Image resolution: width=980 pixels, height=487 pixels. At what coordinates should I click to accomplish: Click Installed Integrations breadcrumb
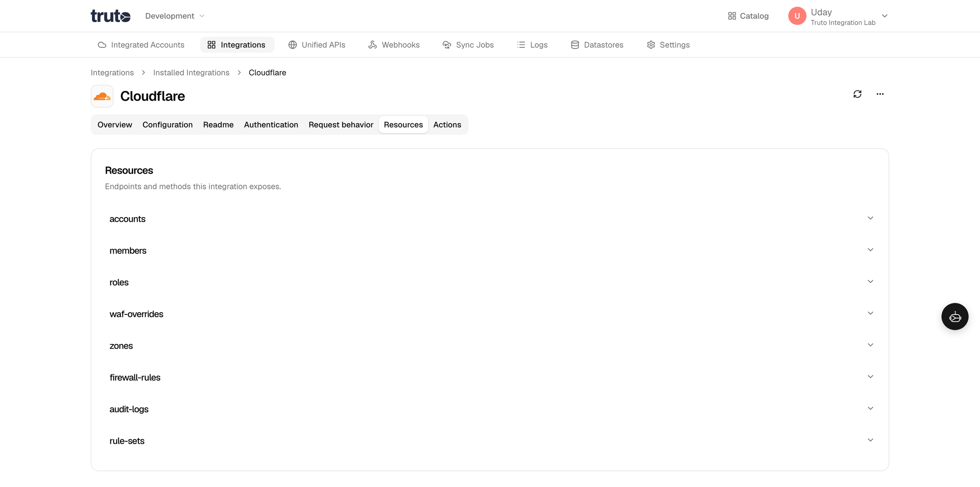click(191, 73)
